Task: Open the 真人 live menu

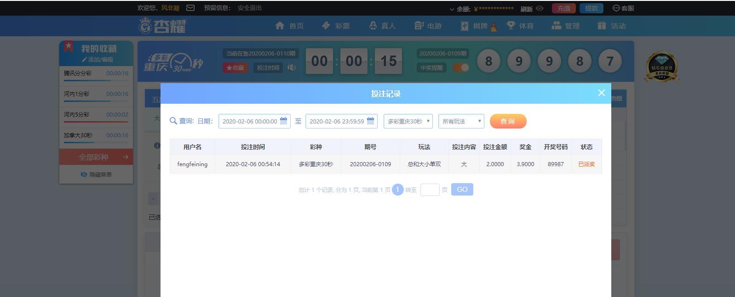Action: click(382, 26)
